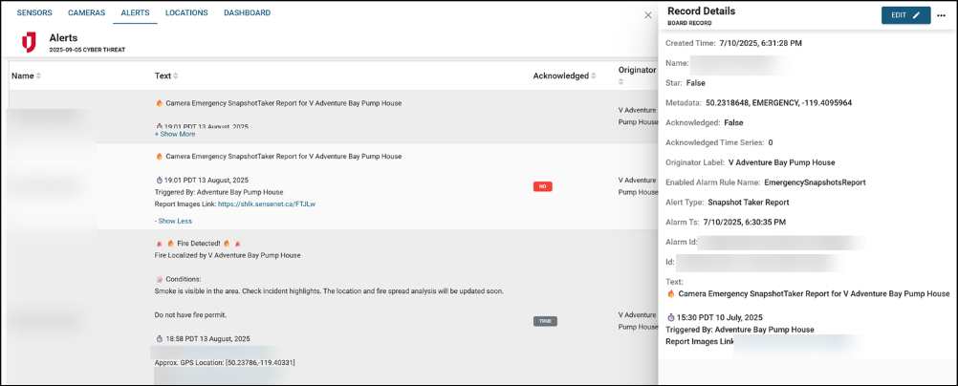Open the three-dot more options menu
Screen dimensions: 958x386
(x=941, y=15)
